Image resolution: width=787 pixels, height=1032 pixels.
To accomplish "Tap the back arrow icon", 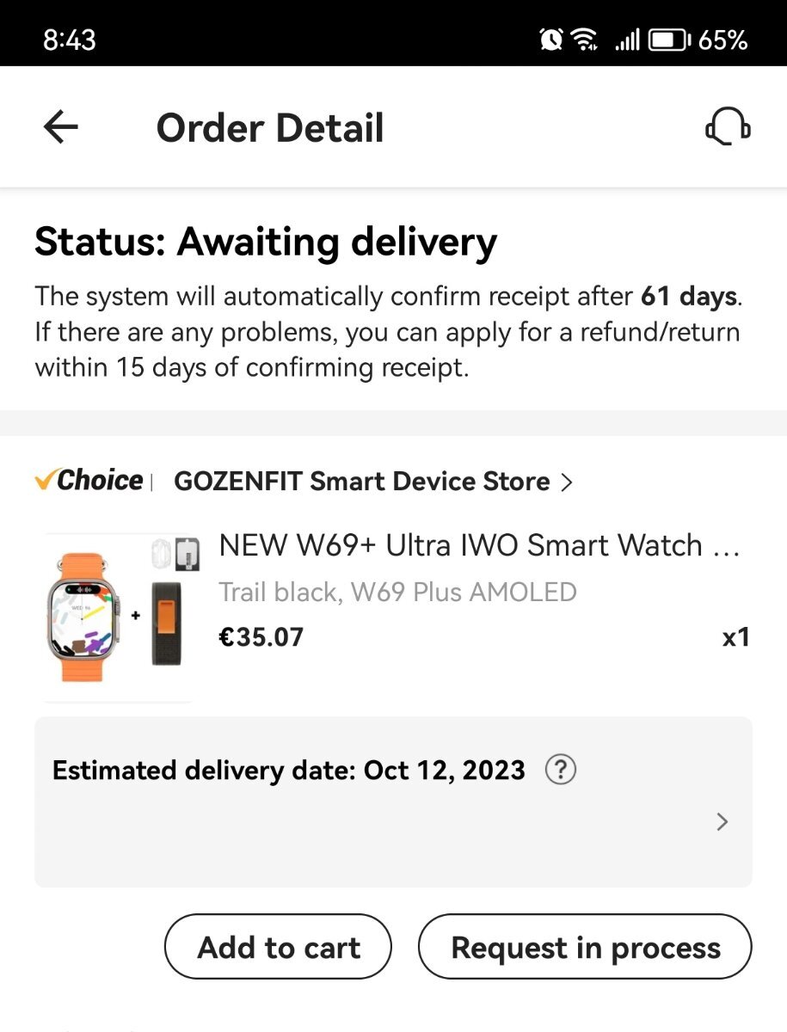I will [60, 127].
